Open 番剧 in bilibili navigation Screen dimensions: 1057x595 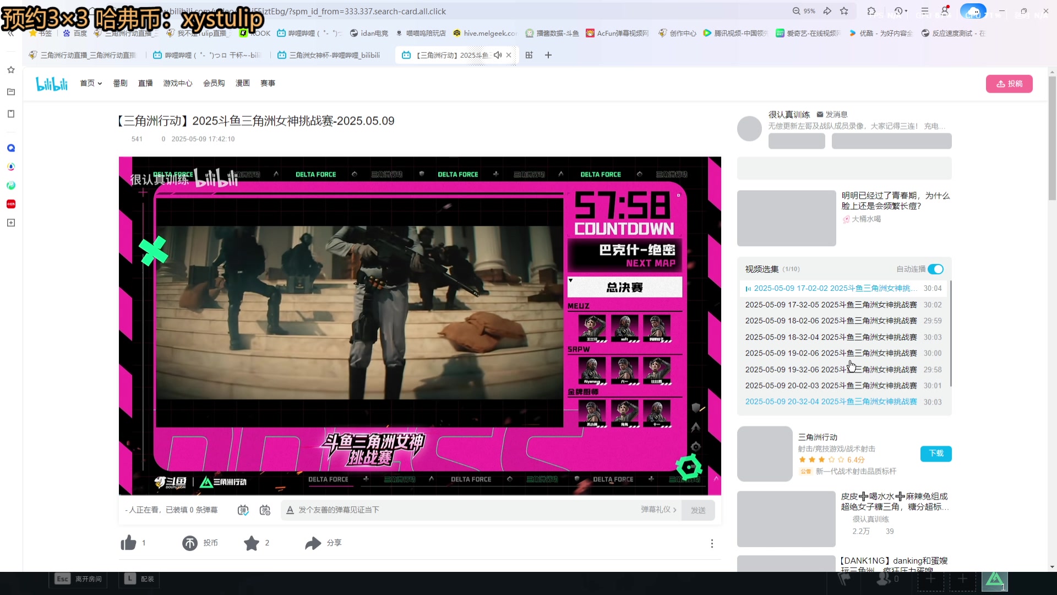120,83
